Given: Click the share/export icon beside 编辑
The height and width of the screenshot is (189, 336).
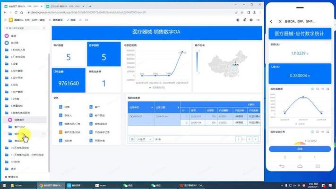Looking at the screenshot, I should [x=80, y=20].
